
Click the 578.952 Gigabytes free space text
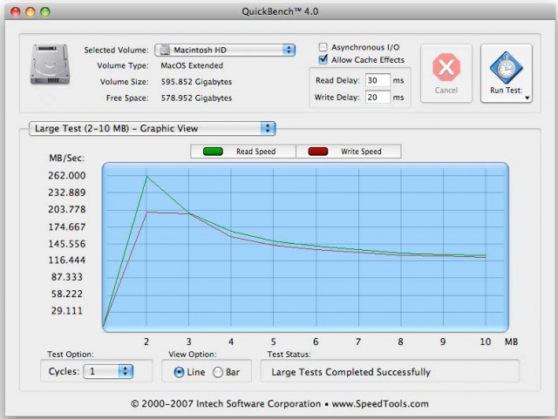pos(196,98)
